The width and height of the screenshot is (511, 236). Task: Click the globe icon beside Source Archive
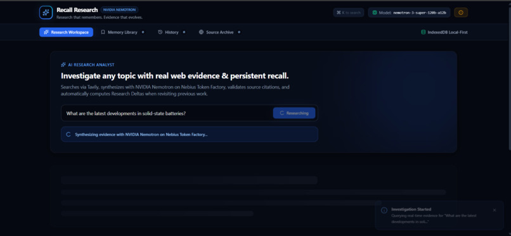(x=201, y=32)
